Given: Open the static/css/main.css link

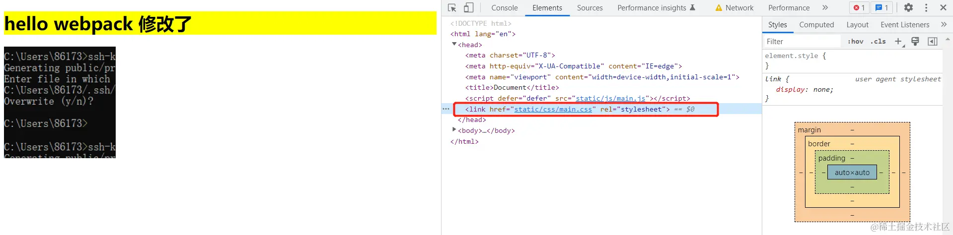Looking at the screenshot, I should tap(553, 109).
